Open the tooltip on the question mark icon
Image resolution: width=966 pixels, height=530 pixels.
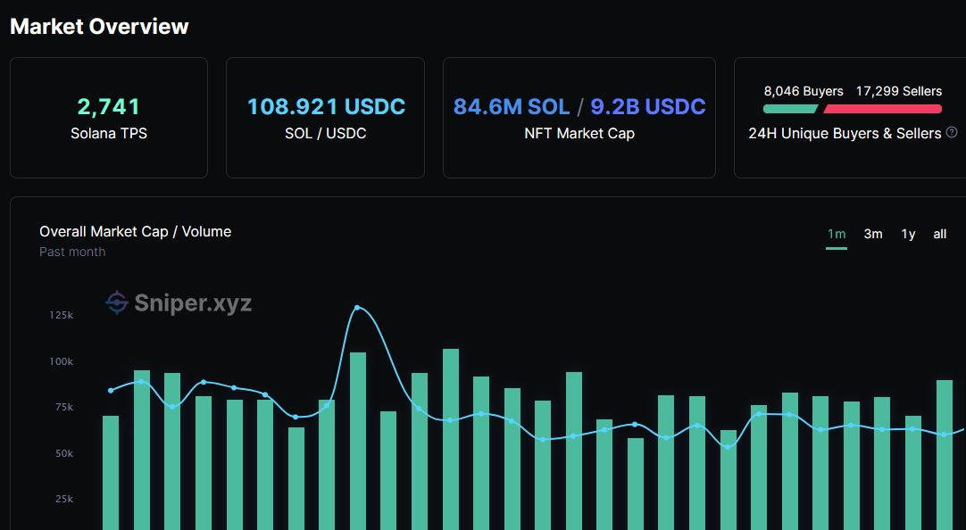point(952,134)
